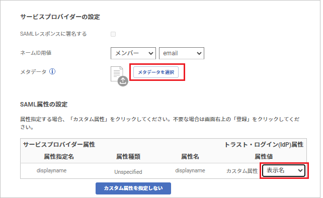This screenshot has height=198, width=323.
Task: Open the メンバー dropdown for ネームID用値
Action: (x=133, y=53)
